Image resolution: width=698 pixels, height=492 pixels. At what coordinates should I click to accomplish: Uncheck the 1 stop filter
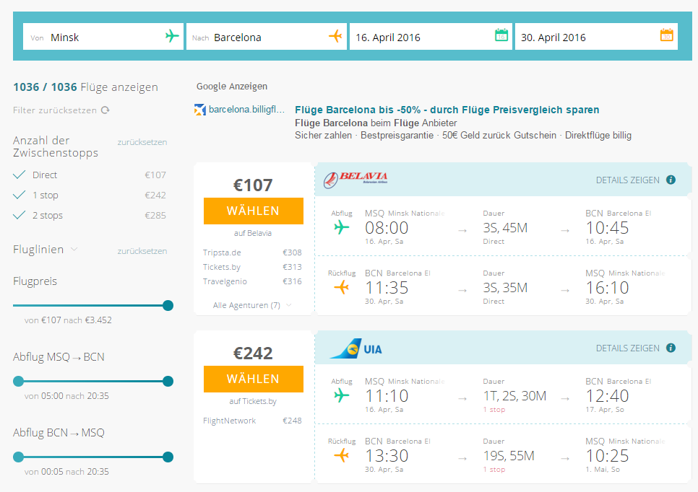point(19,195)
